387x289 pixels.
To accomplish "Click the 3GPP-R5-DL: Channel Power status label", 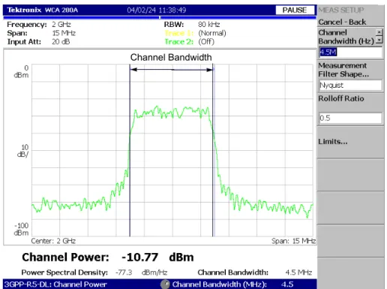I will pos(55,284).
